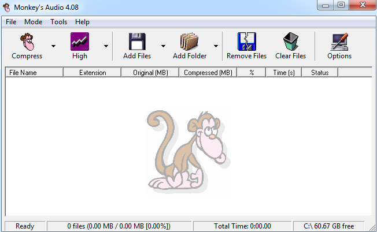Minimize the Monkey's Audio window

point(326,5)
